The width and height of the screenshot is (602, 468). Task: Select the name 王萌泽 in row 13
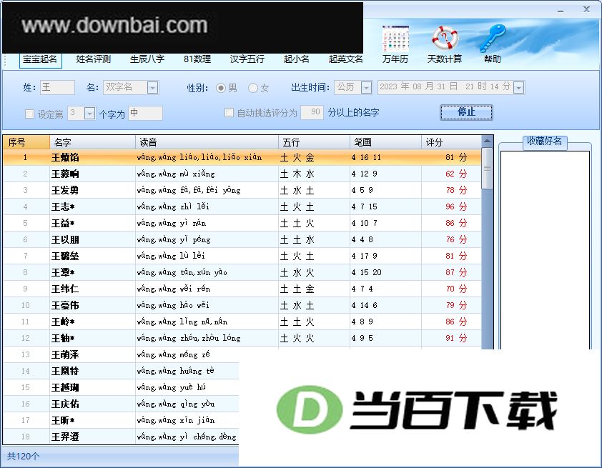[x=65, y=355]
